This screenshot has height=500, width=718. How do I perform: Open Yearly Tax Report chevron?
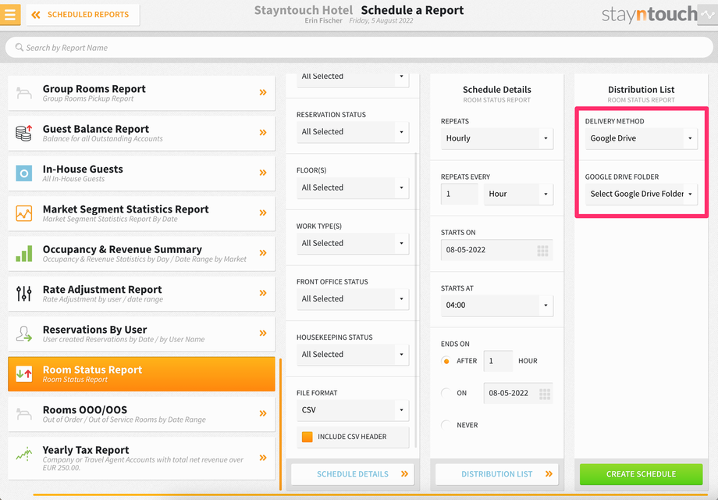coord(263,458)
